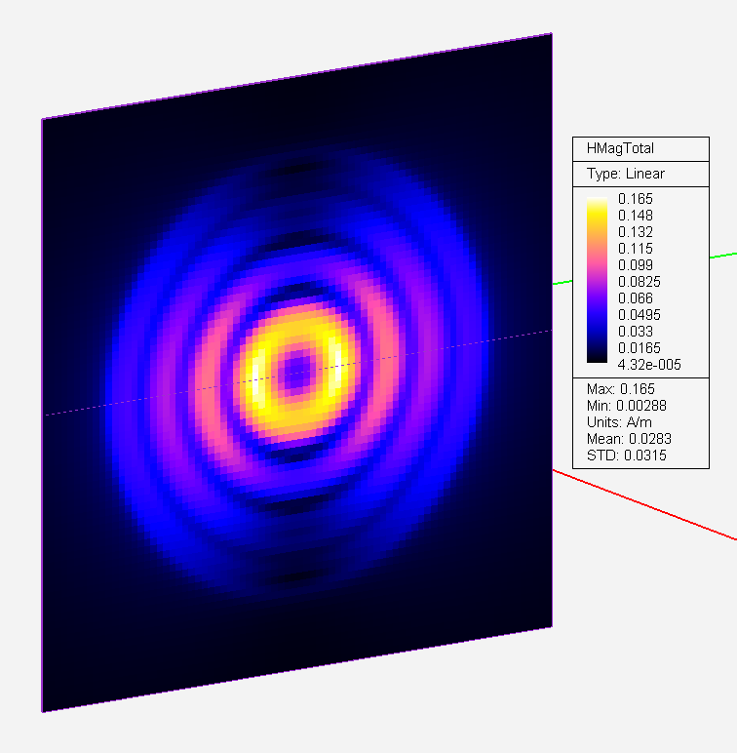Select the 0.165 top scale value
Viewport: 737px width, 753px height.
click(636, 199)
